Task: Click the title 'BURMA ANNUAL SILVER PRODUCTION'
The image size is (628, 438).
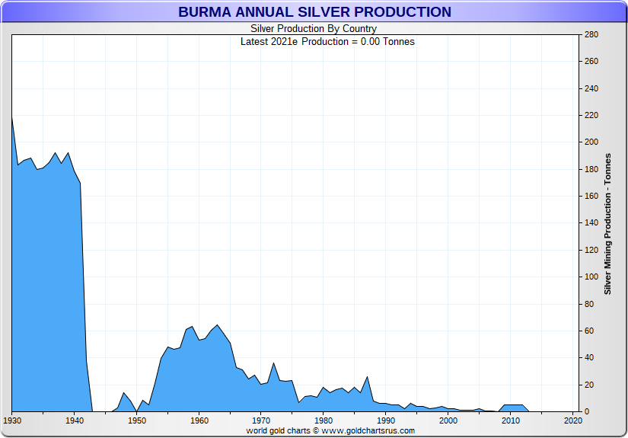Action: 314,12
